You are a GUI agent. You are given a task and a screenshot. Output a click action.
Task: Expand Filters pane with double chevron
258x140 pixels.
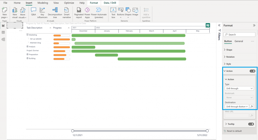(219, 25)
